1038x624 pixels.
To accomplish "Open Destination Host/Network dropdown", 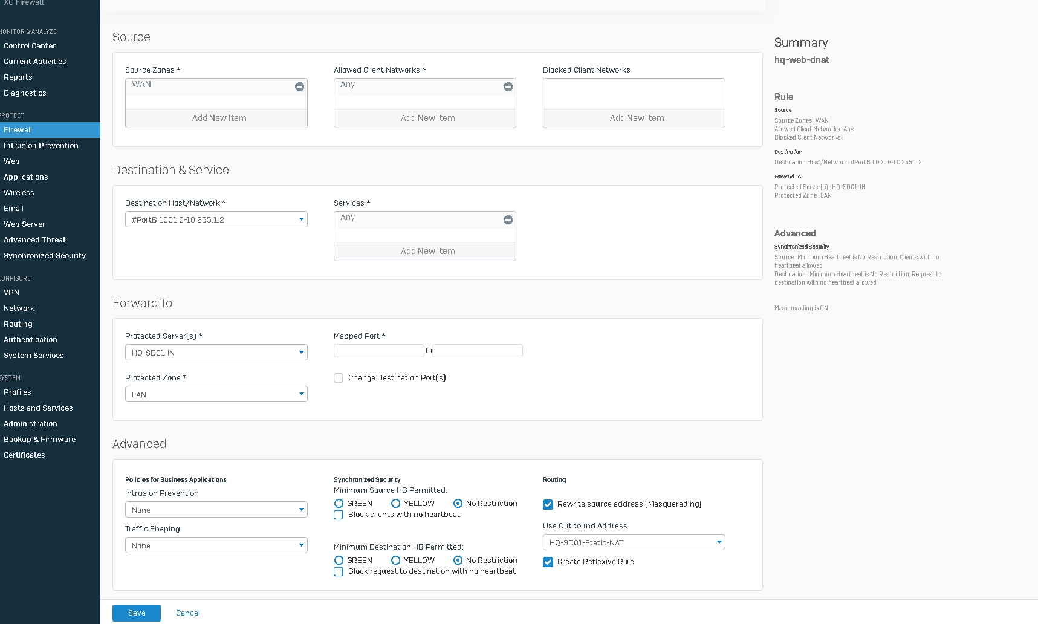I will 216,219.
